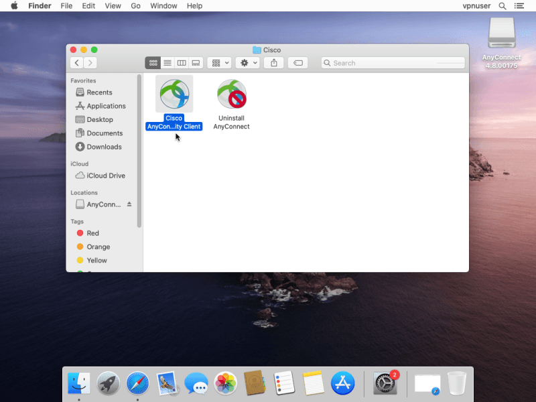
Task: Select the Uninstall AnyConnect icon
Action: (232, 94)
